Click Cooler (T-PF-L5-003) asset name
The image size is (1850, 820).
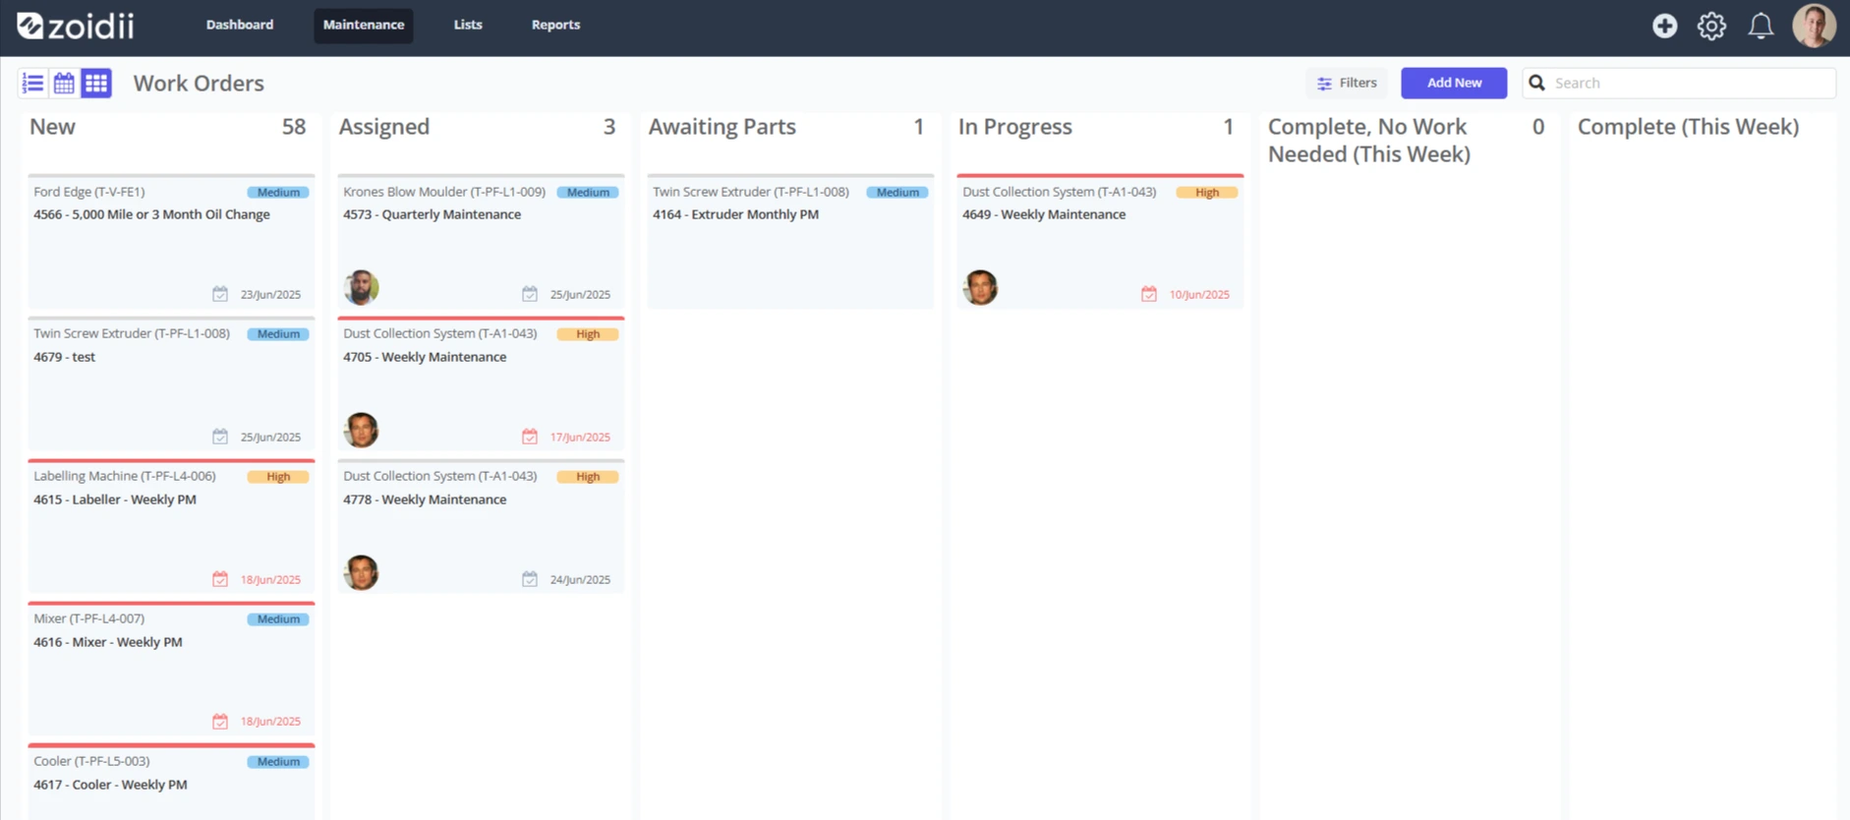coord(91,761)
